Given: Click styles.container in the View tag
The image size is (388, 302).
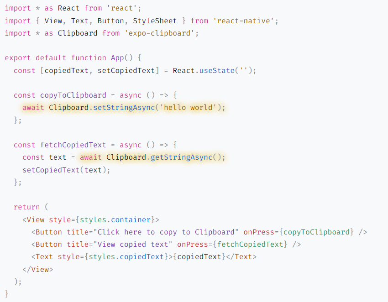Looking at the screenshot, I should [x=115, y=219].
